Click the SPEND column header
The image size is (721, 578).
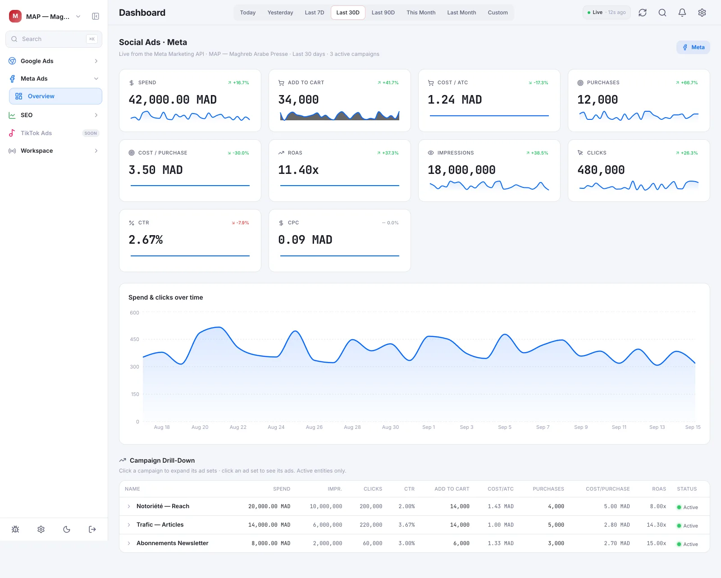tap(282, 489)
